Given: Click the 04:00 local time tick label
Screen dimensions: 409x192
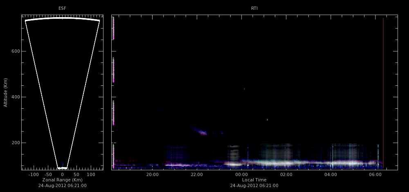Looking at the screenshot, I should [x=330, y=174].
